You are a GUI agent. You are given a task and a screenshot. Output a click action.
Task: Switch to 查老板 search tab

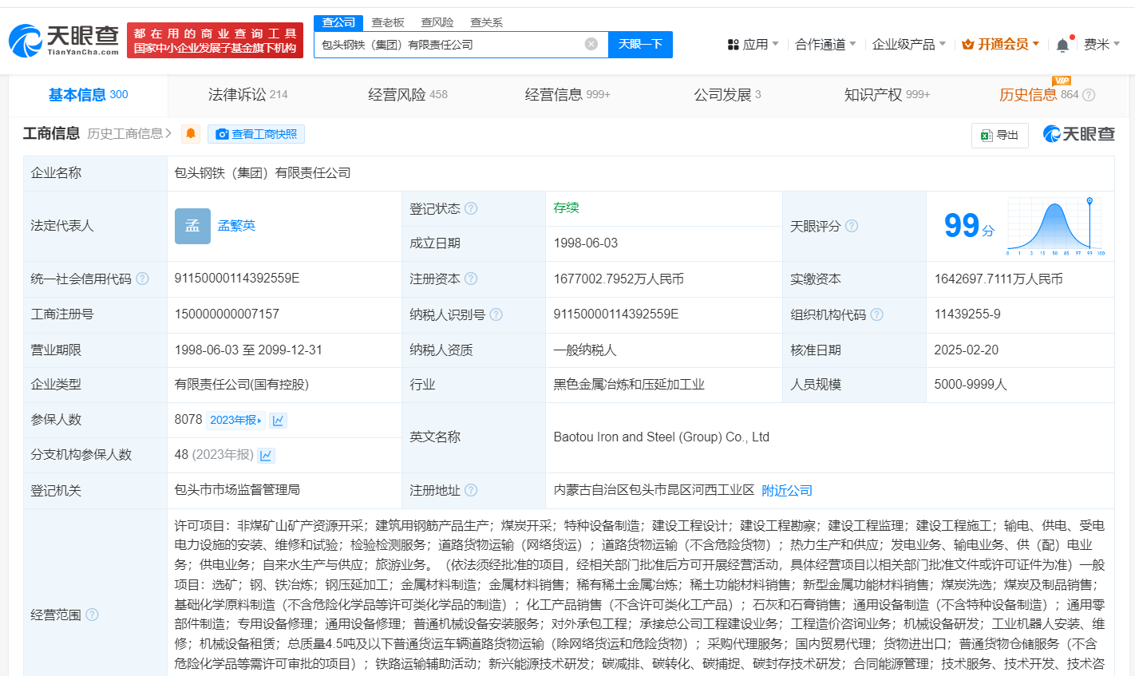(x=388, y=22)
